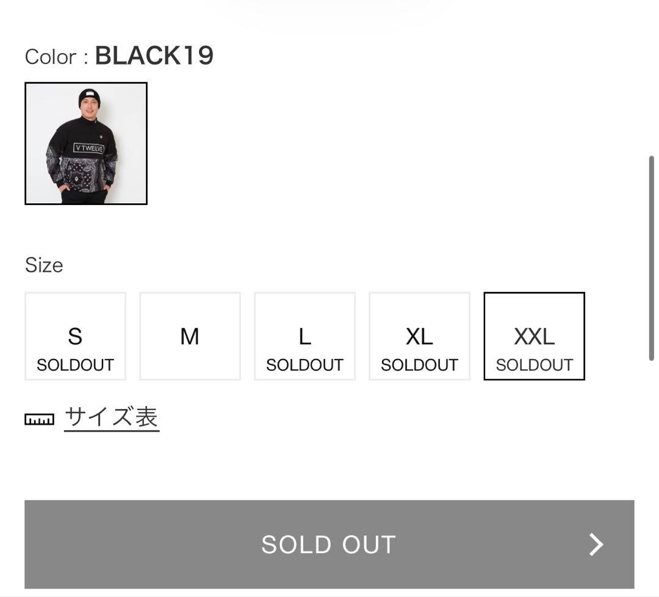This screenshot has width=659, height=597.
Task: Click the vertical page scrollbar
Action: coord(652,256)
